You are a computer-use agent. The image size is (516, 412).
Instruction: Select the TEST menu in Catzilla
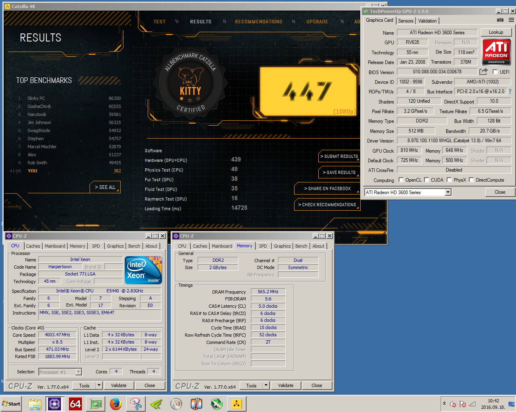(x=159, y=22)
